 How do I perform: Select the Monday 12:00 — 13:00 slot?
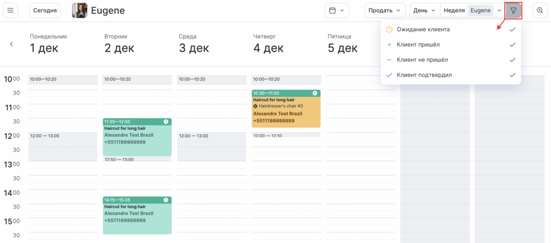[62, 147]
